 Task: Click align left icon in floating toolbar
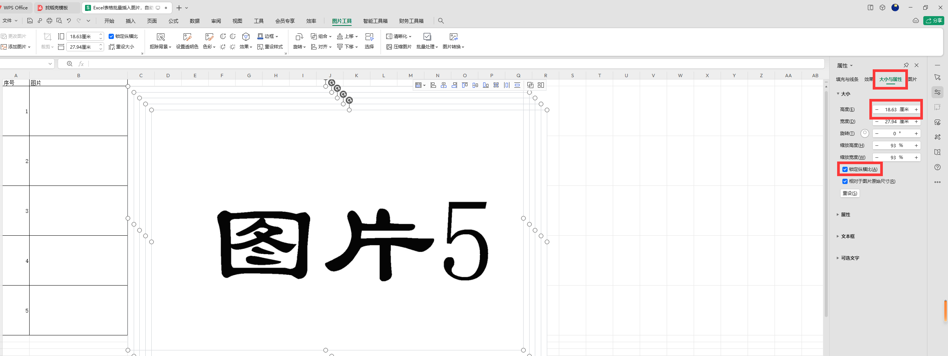pyautogui.click(x=433, y=85)
